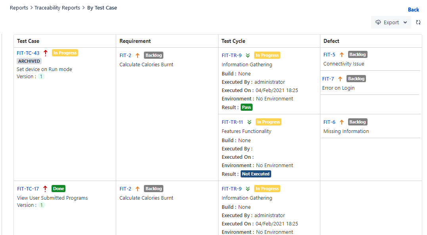Navigate to Reports via the breadcrumb
The width and height of the screenshot is (427, 235).
19,8
